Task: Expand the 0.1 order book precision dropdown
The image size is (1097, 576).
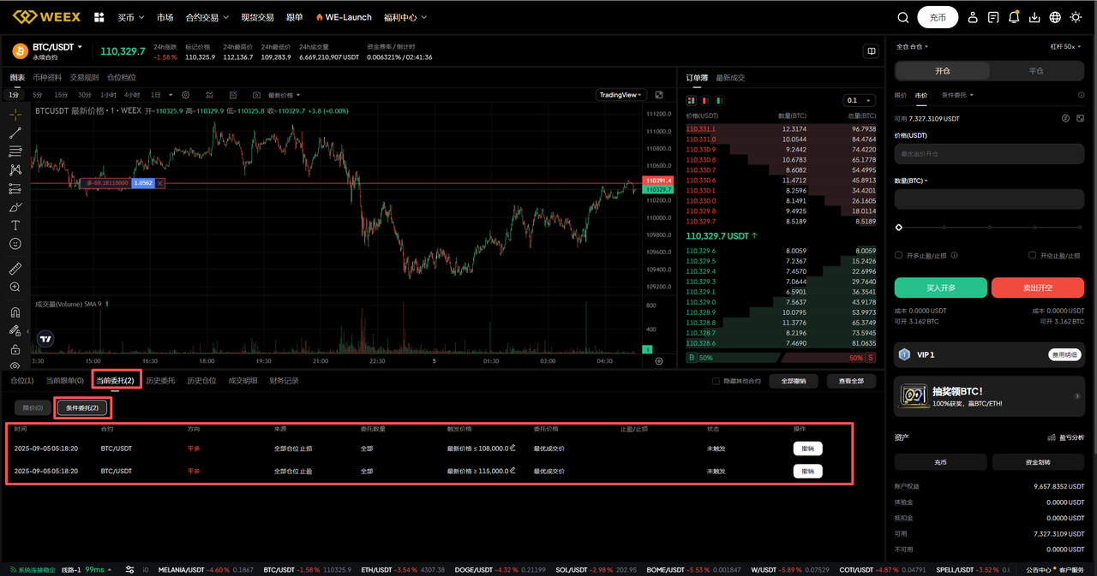Action: point(859,100)
